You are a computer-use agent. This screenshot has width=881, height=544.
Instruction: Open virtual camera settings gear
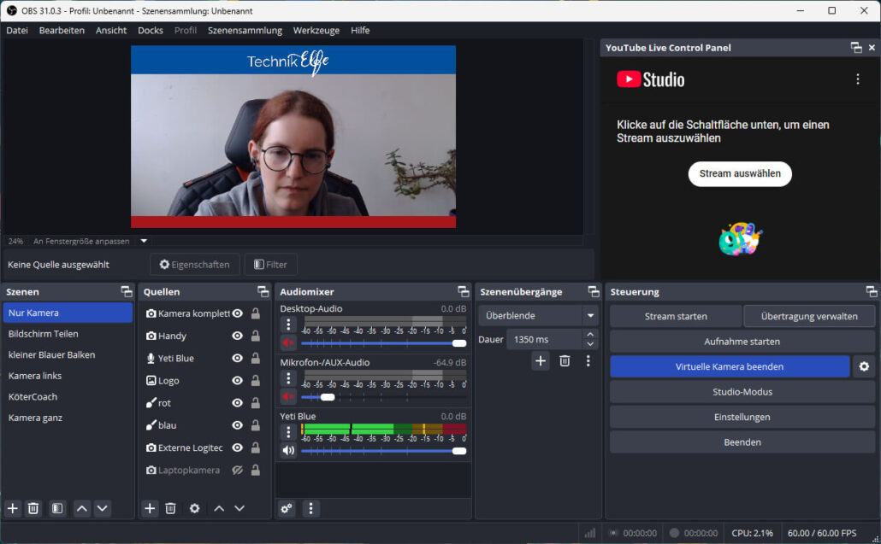[863, 366]
